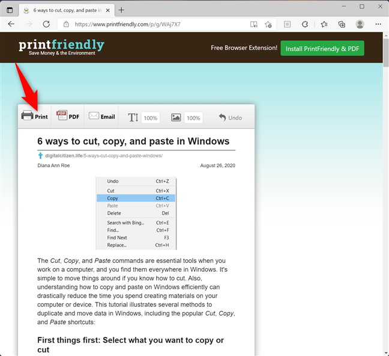Click the Email button in PrintFriendly toolbar
The image size is (389, 356).
[x=101, y=116]
